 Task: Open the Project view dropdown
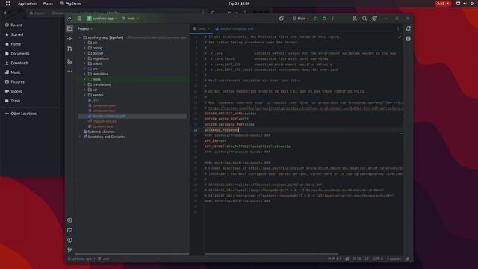84,28
